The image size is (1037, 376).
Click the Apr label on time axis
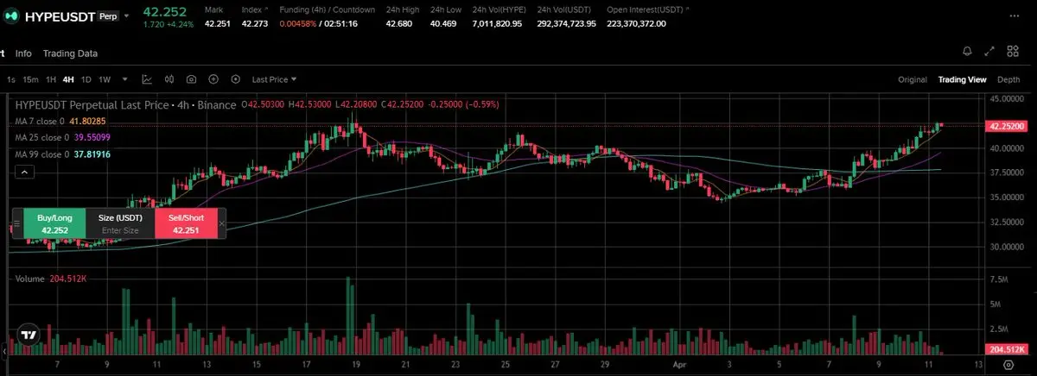(x=678, y=366)
